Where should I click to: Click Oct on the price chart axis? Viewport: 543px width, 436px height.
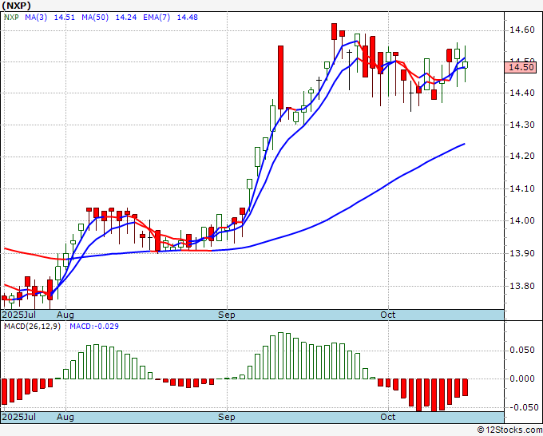[x=388, y=315]
